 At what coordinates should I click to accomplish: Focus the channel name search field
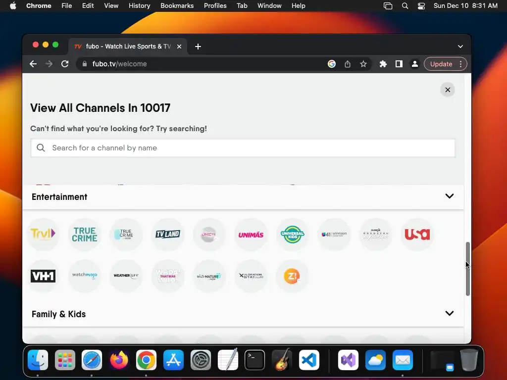[243, 148]
